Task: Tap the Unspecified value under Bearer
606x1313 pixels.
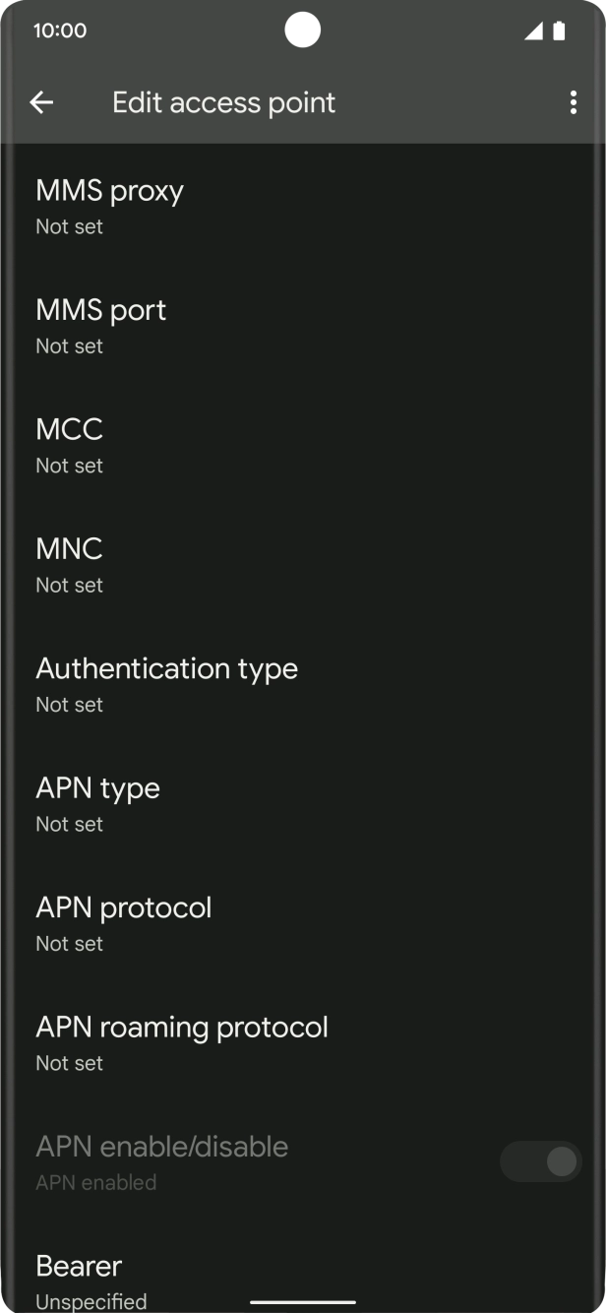Action: click(x=91, y=1301)
